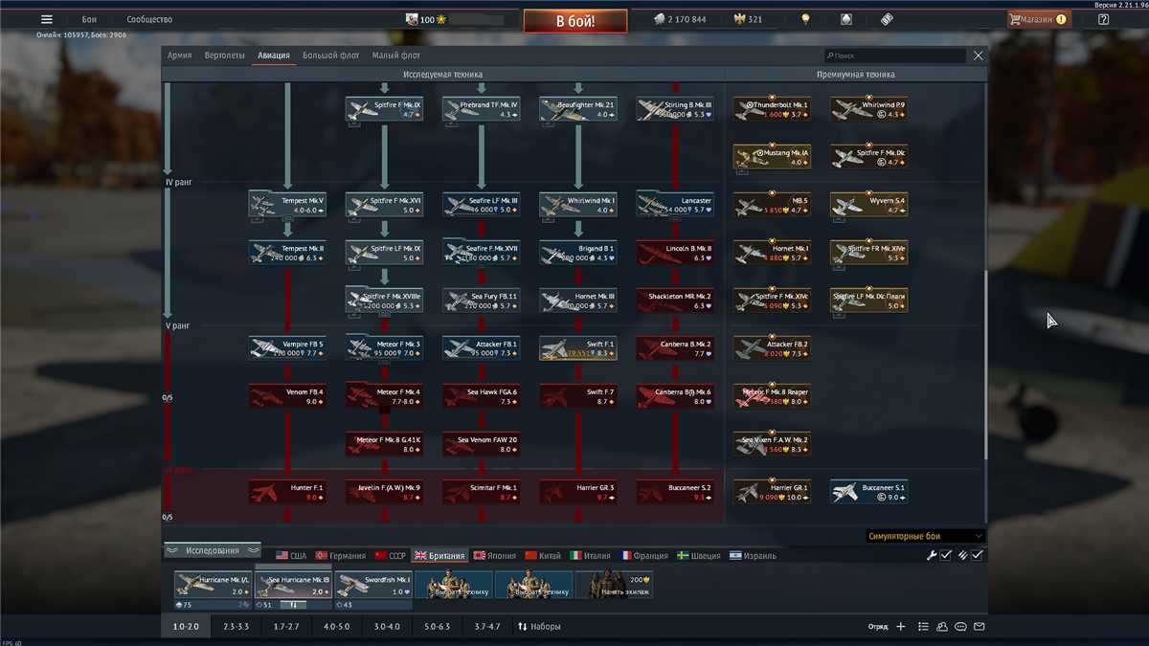Select the Швеция nation tab

[x=699, y=556]
